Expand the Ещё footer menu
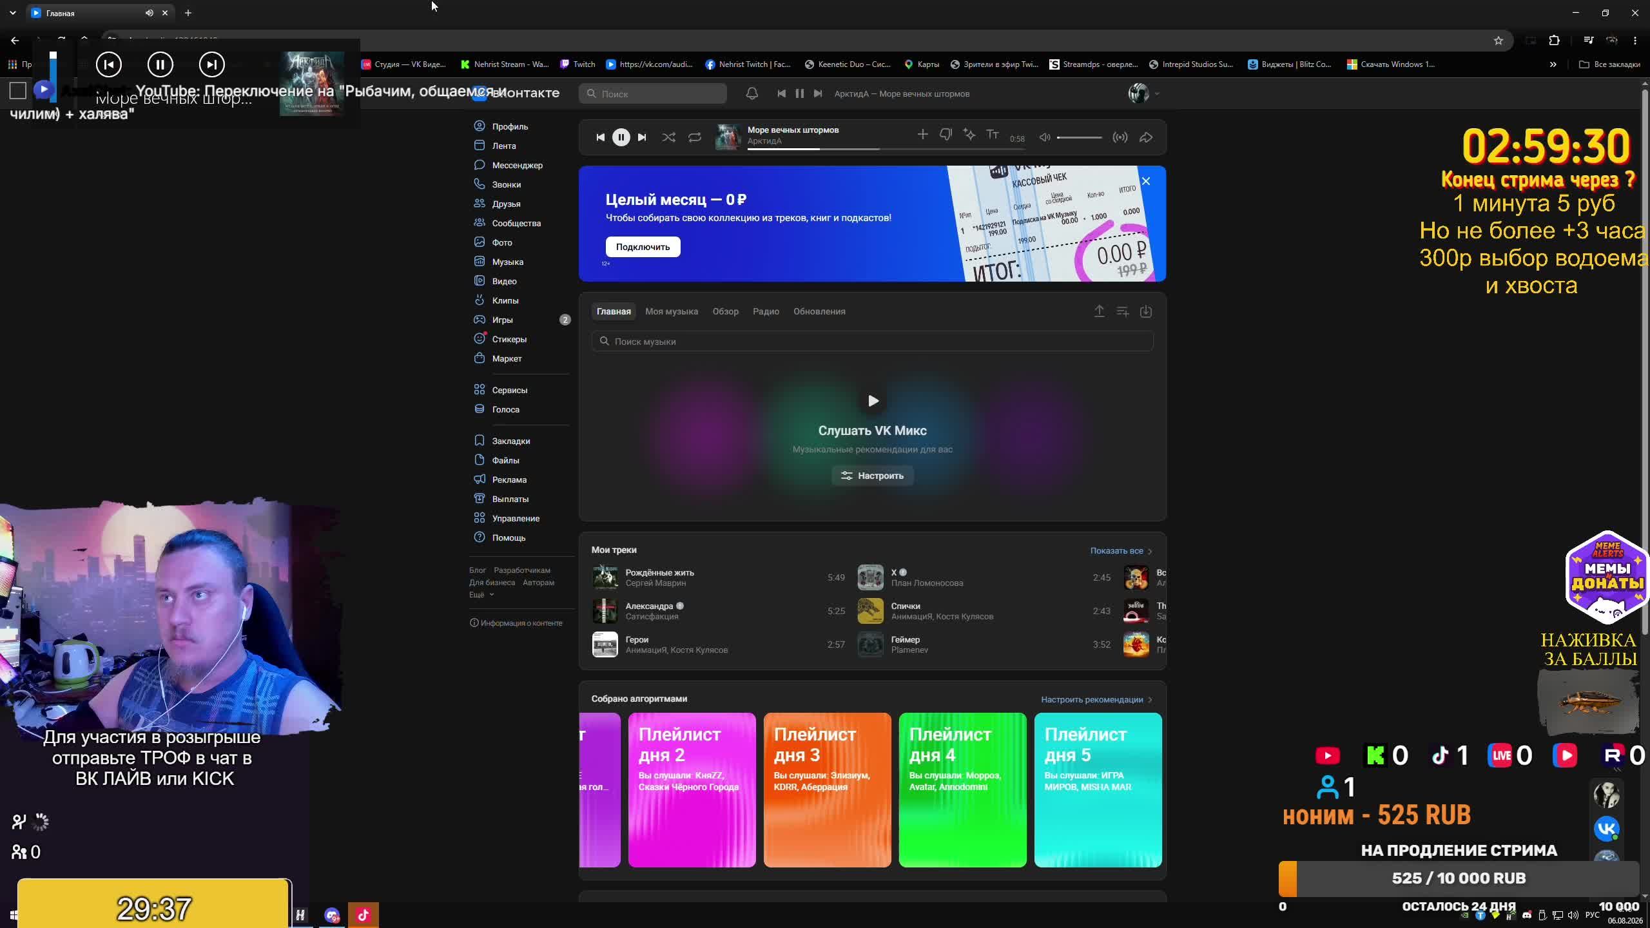 481,595
